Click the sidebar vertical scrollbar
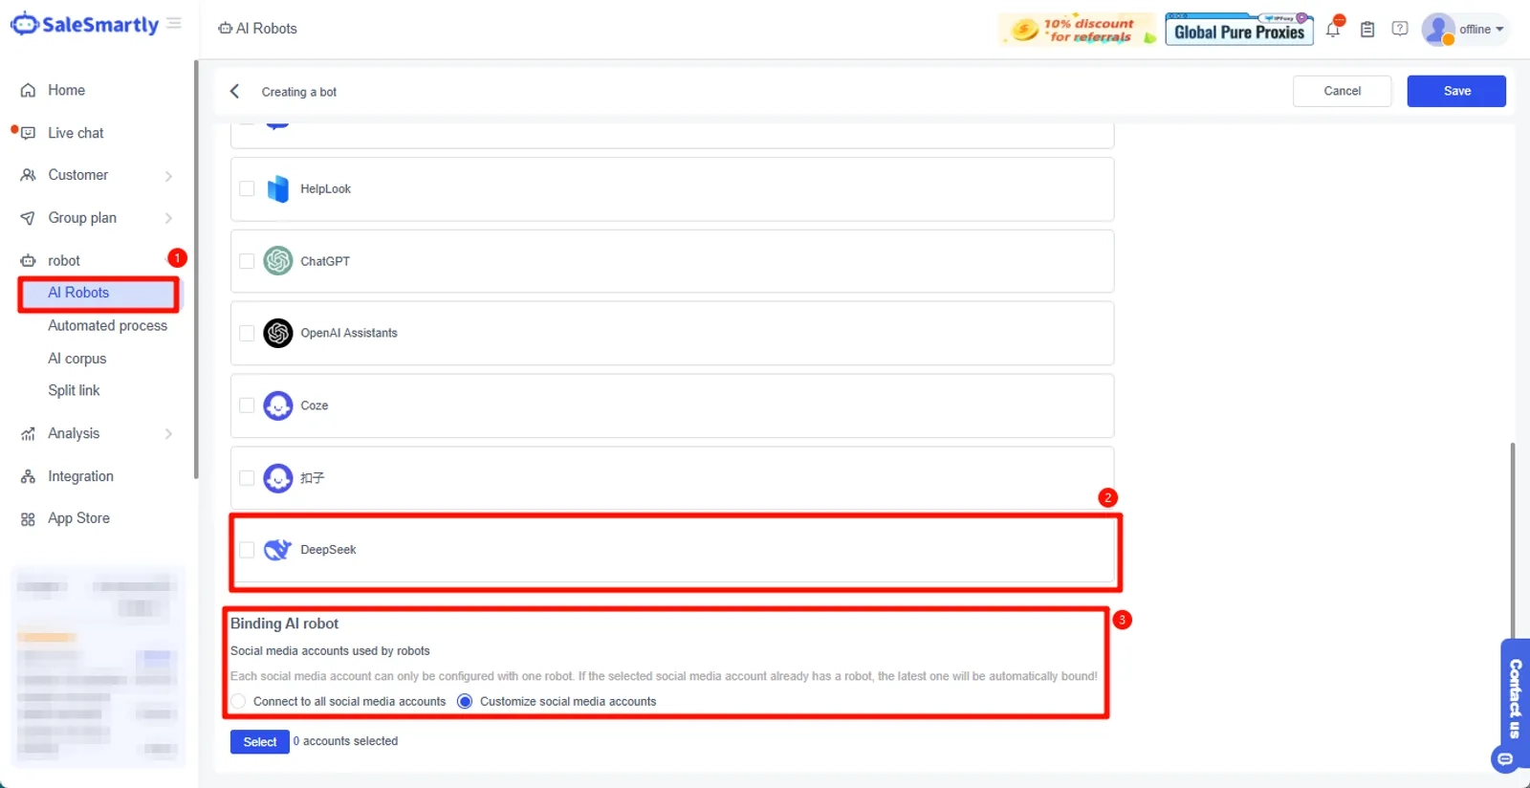The image size is (1530, 788). tap(196, 270)
